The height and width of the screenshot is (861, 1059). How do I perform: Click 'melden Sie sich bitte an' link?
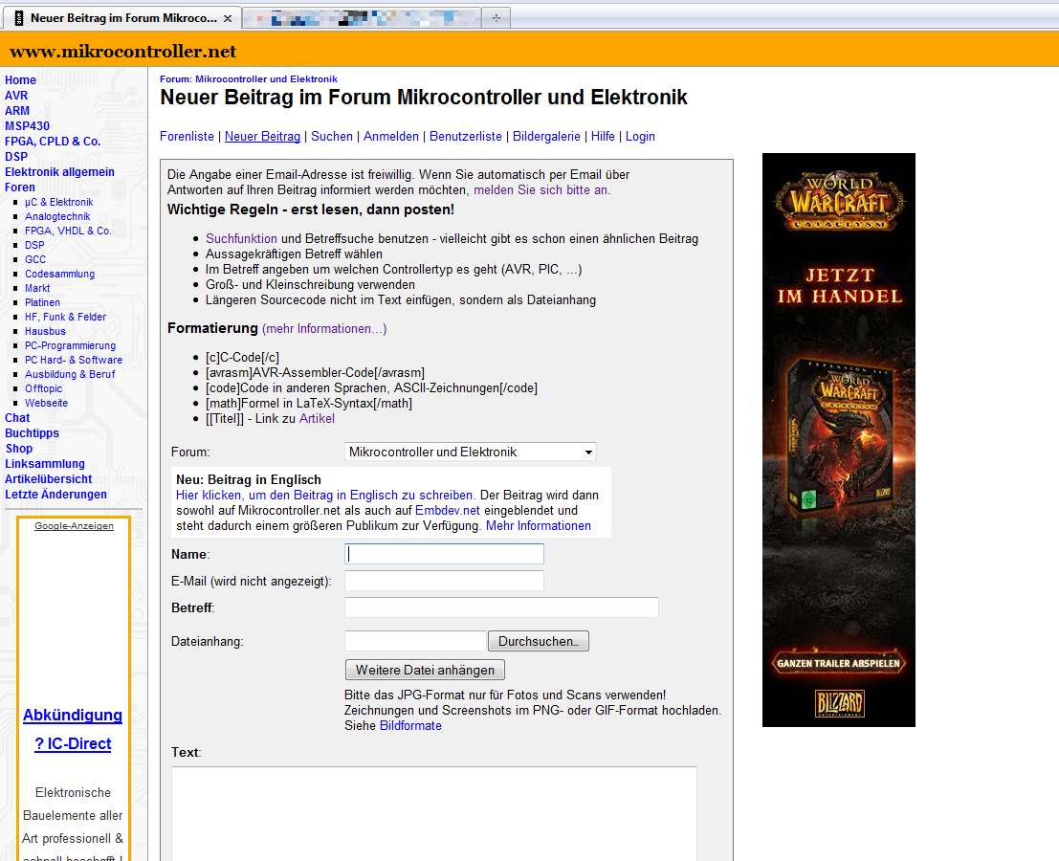541,190
